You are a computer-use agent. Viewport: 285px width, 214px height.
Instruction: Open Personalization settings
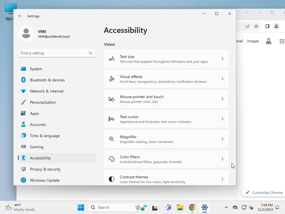(x=57, y=102)
